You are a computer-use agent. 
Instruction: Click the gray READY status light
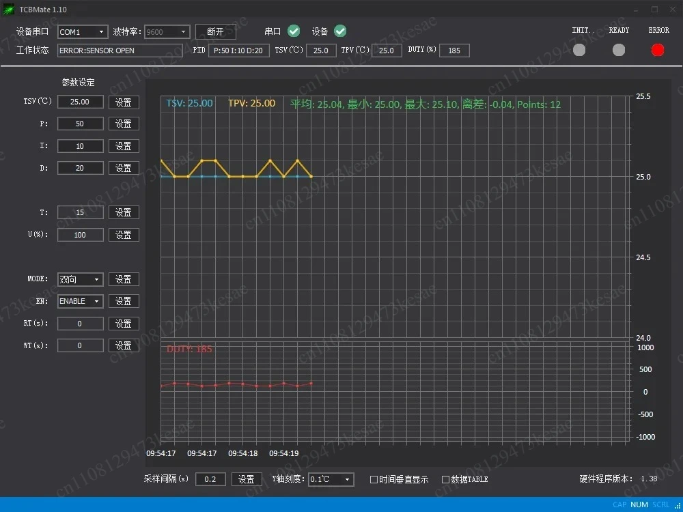(619, 50)
